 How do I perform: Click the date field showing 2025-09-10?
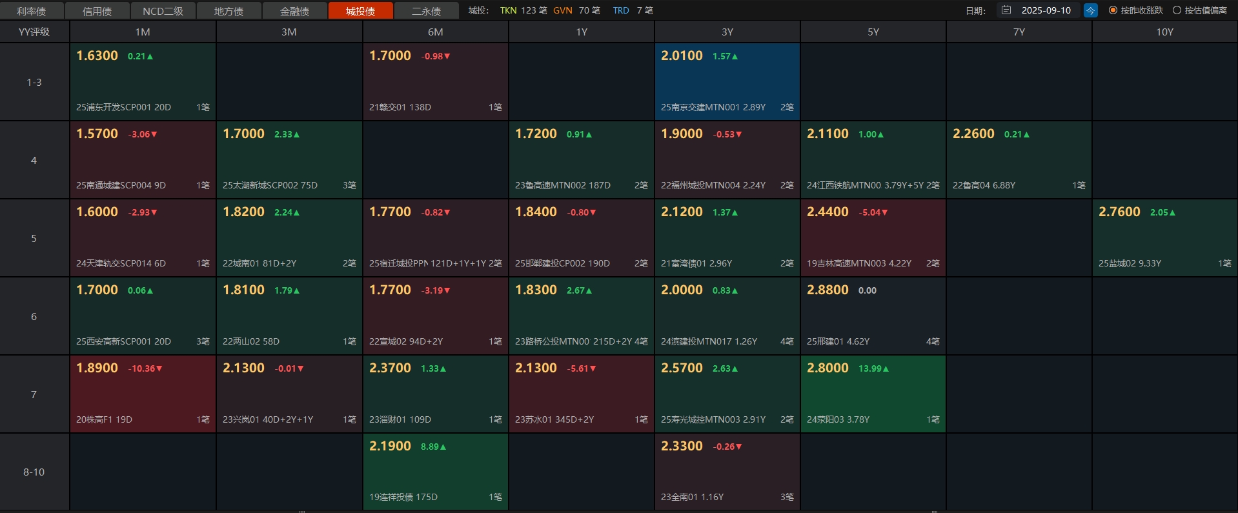point(1046,10)
